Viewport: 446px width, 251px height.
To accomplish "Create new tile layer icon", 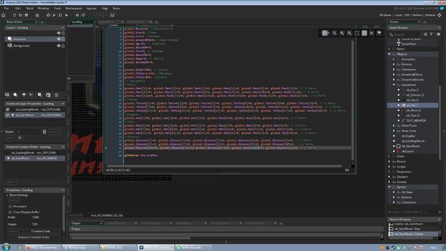I will coord(24,95).
